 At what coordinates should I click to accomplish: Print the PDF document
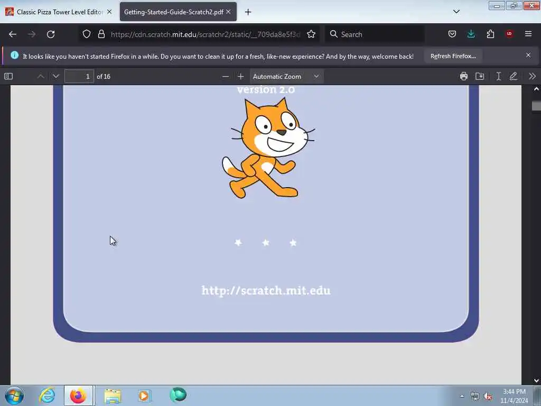[x=464, y=76]
